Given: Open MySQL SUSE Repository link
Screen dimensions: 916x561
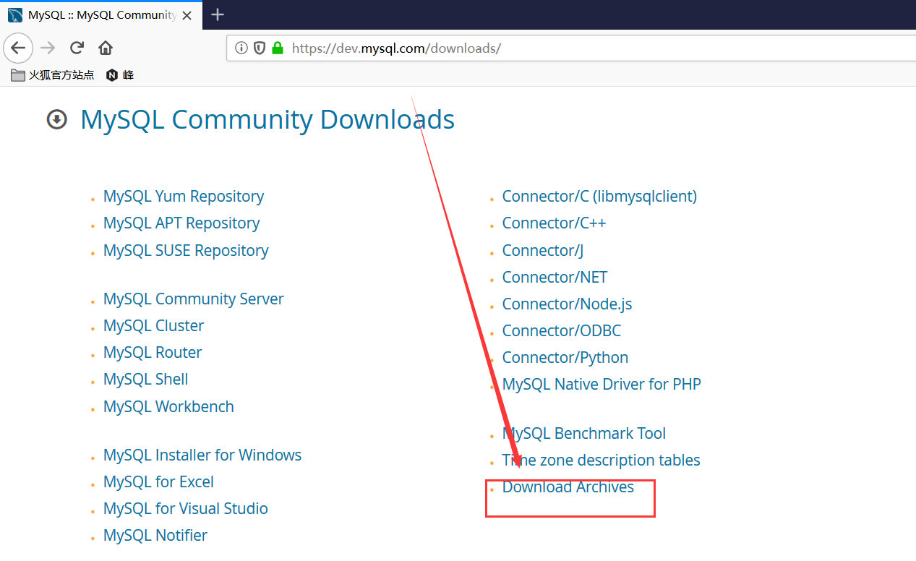Looking at the screenshot, I should (186, 250).
